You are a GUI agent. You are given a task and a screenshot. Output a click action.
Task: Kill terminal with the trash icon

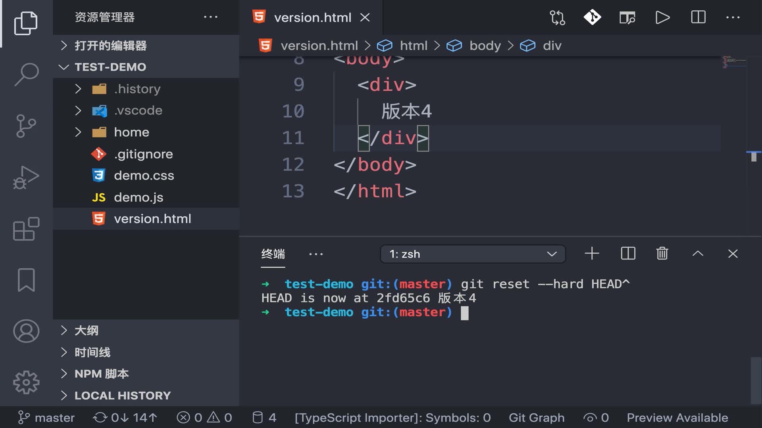pos(662,254)
